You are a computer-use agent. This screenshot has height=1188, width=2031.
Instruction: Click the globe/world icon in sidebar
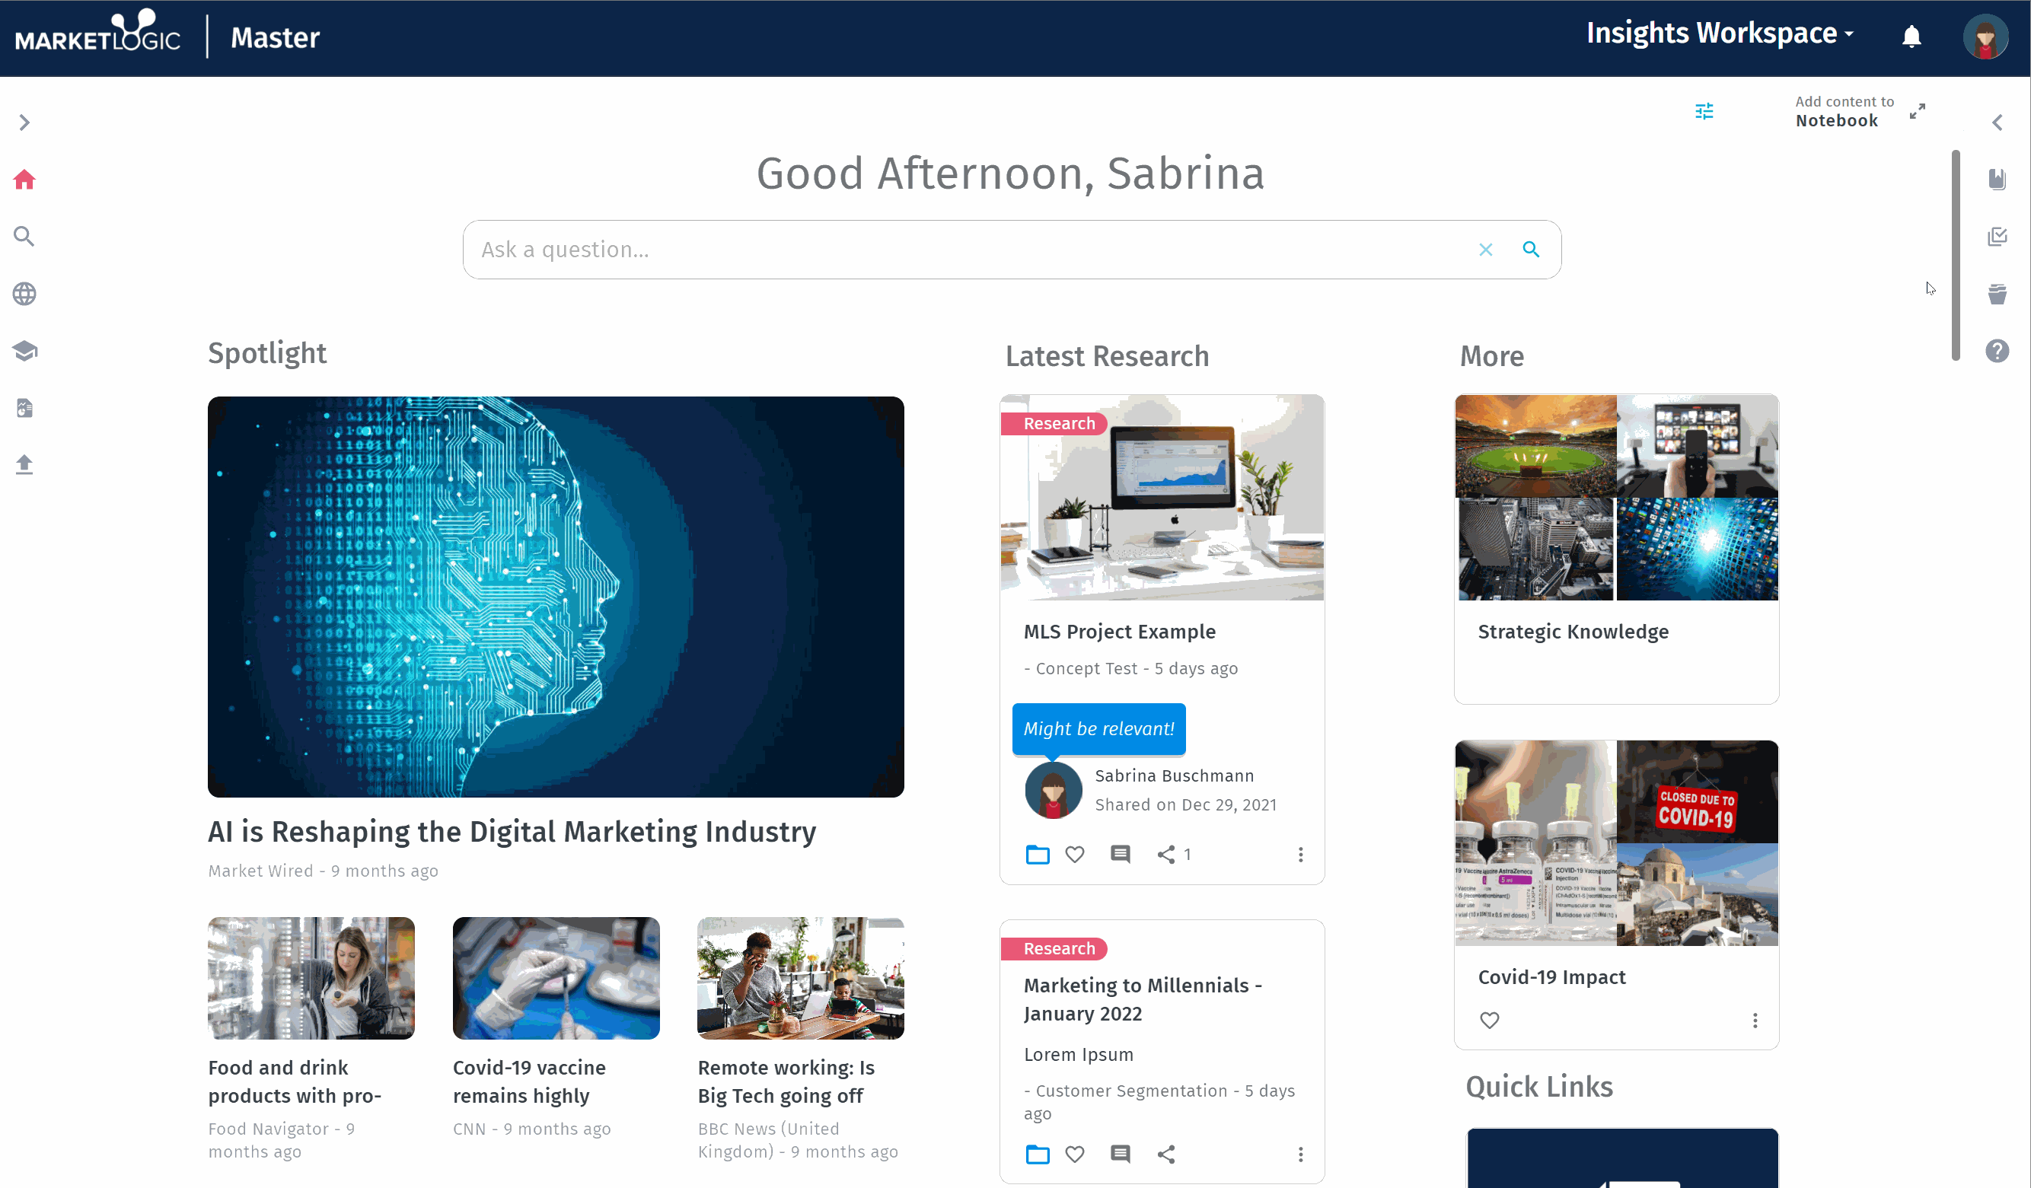[x=24, y=295]
